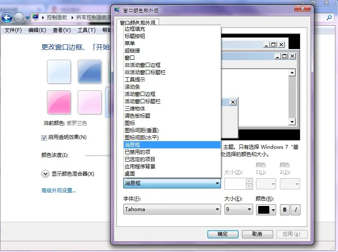Image resolution: width=338 pixels, height=252 pixels.
Task: Click the 取消 button
Action: (x=257, y=234)
